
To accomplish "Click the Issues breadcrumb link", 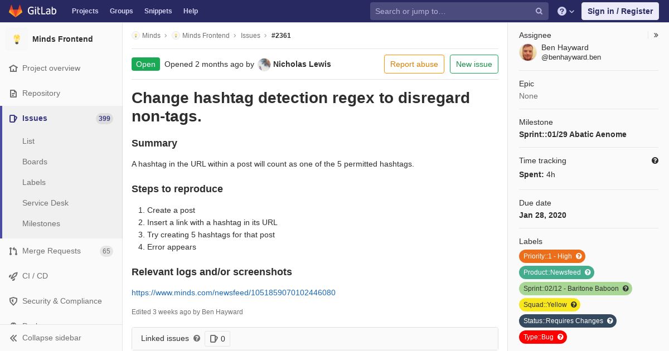I will click(x=250, y=36).
